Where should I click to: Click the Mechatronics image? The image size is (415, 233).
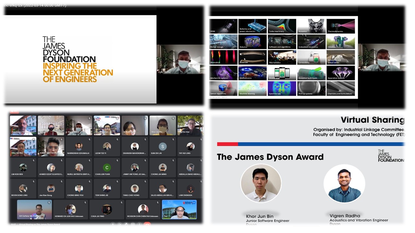253,73
